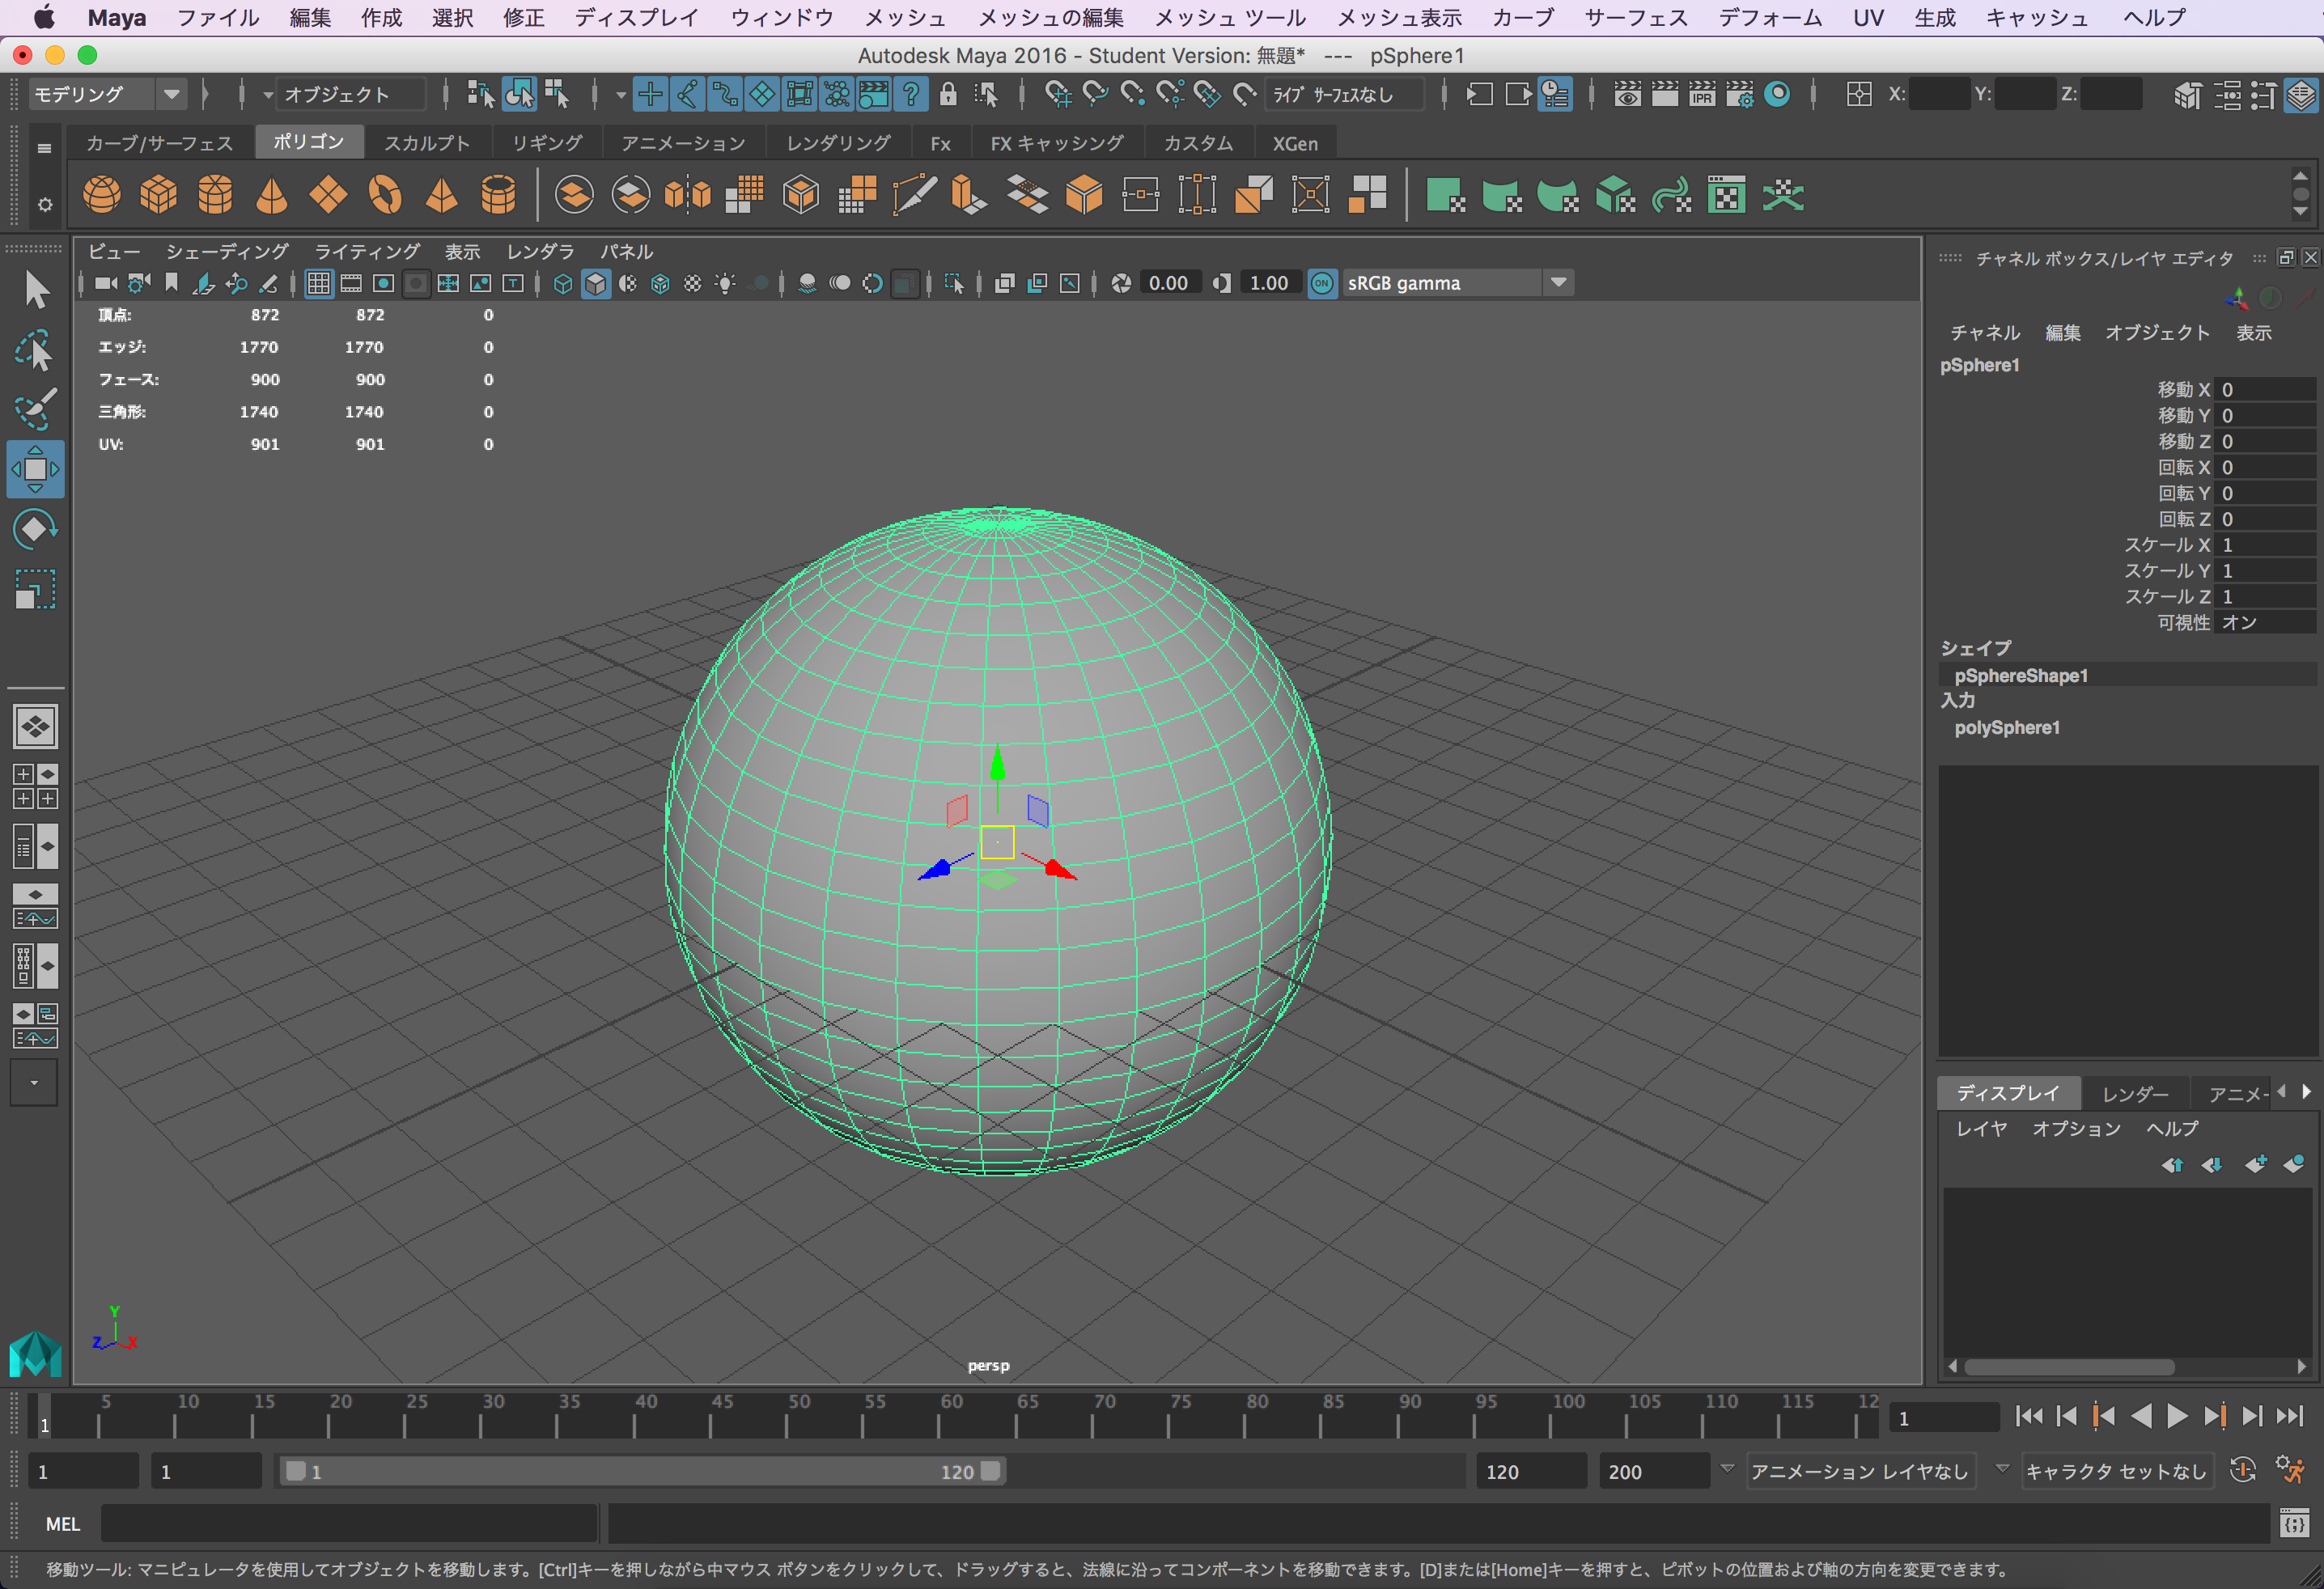The height and width of the screenshot is (1589, 2324).
Task: Activate the Rotate tool in the toolbox
Action: [x=35, y=529]
